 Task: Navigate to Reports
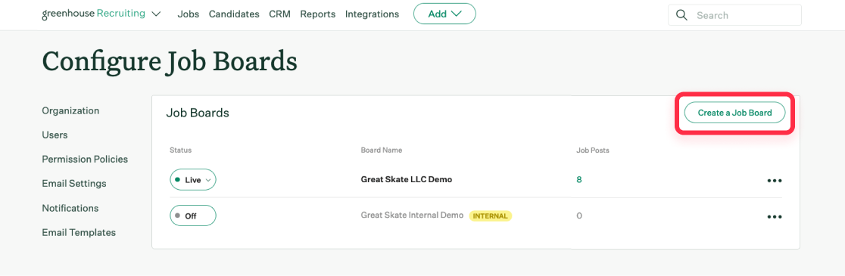[317, 14]
